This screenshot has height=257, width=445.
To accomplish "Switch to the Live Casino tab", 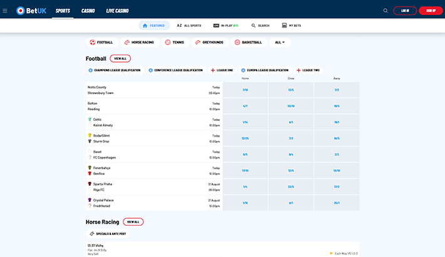I will tap(118, 11).
